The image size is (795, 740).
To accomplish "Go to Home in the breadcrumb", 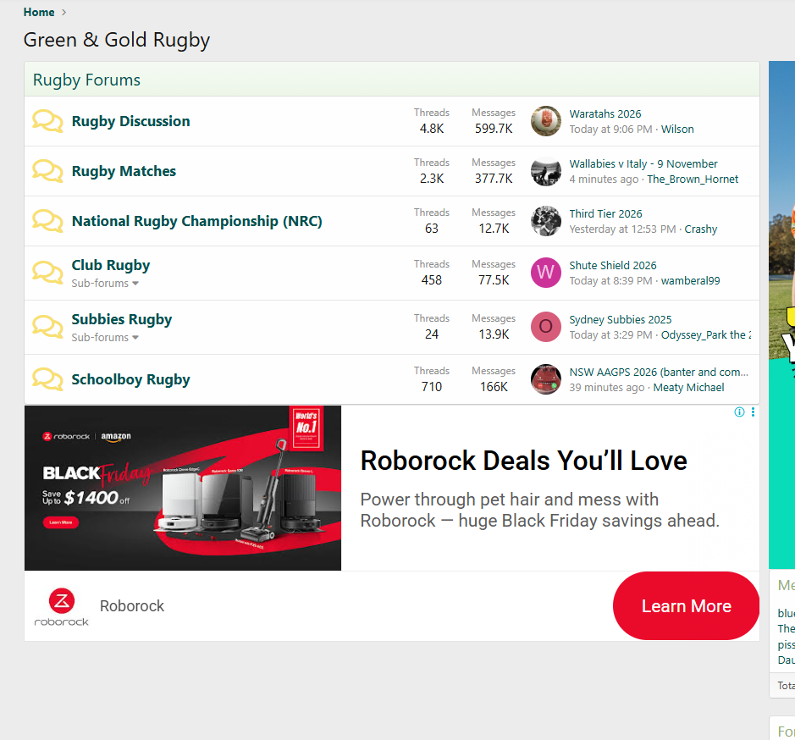I will pyautogui.click(x=39, y=12).
